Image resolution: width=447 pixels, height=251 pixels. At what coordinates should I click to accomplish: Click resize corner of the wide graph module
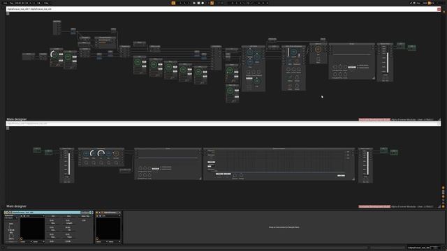click(353, 179)
